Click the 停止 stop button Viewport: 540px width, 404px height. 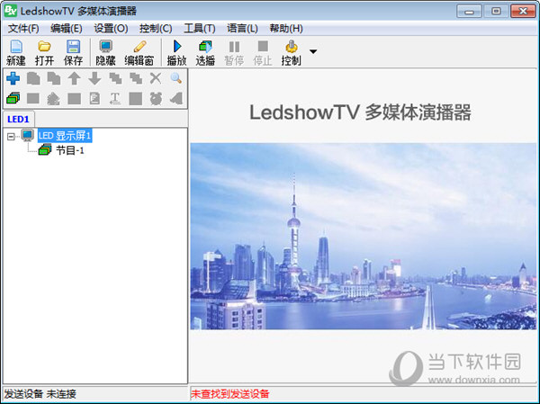263,53
